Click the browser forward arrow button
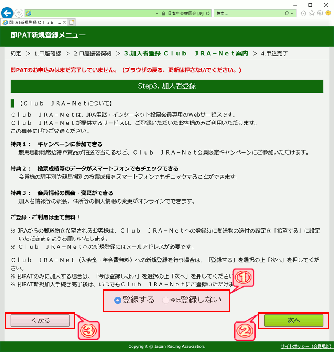 pos(18,13)
